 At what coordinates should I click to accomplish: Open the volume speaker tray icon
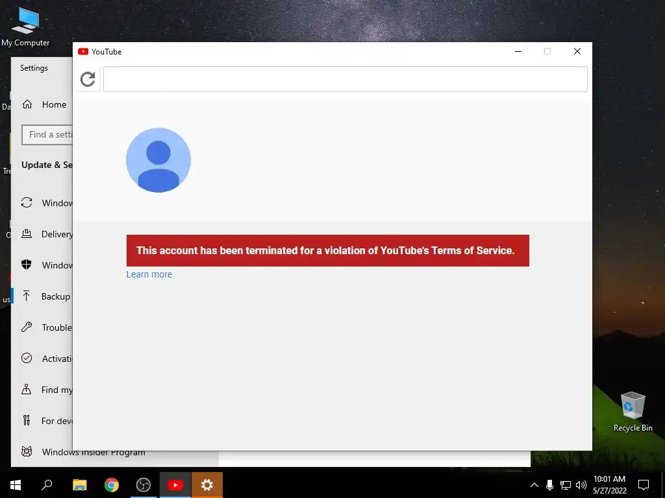581,485
